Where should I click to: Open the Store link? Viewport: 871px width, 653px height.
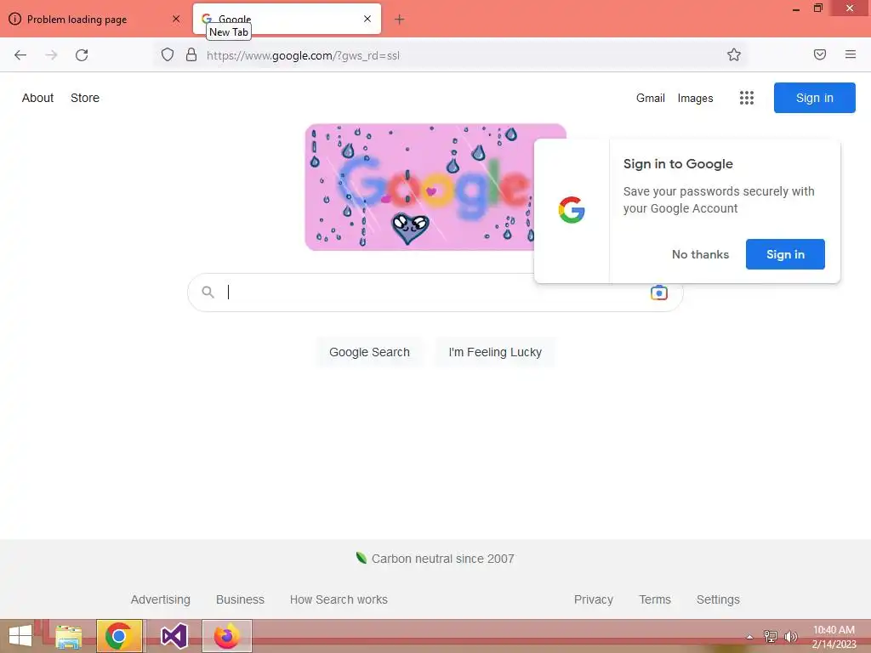point(85,98)
